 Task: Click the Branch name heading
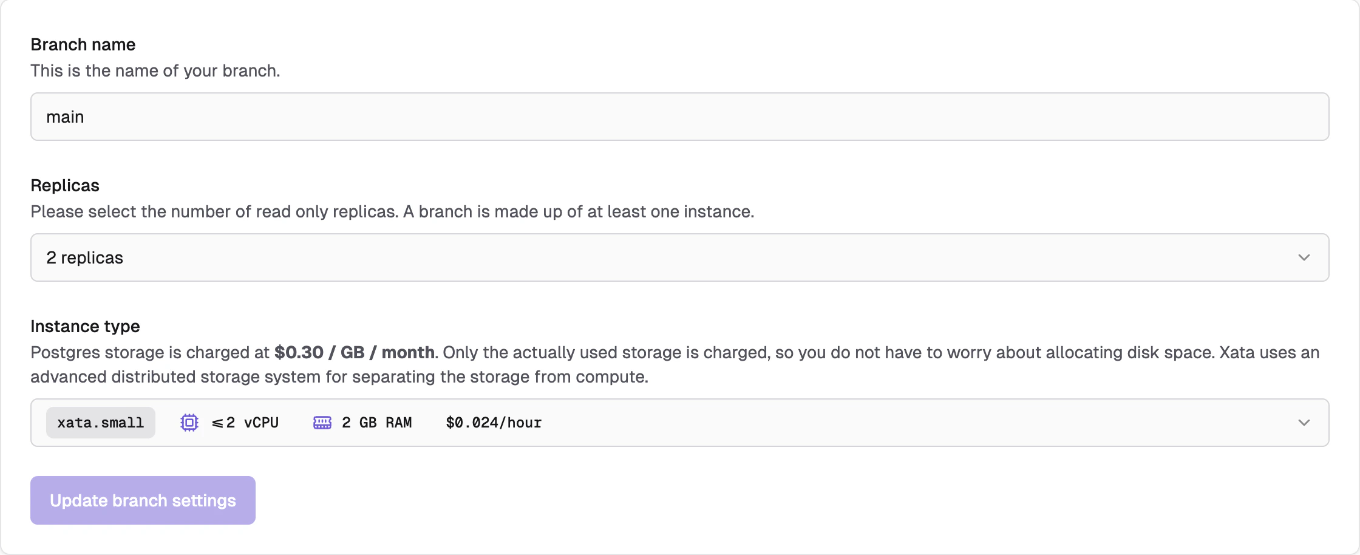point(83,44)
